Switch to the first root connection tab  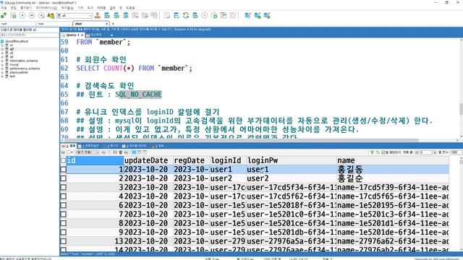[17, 24]
